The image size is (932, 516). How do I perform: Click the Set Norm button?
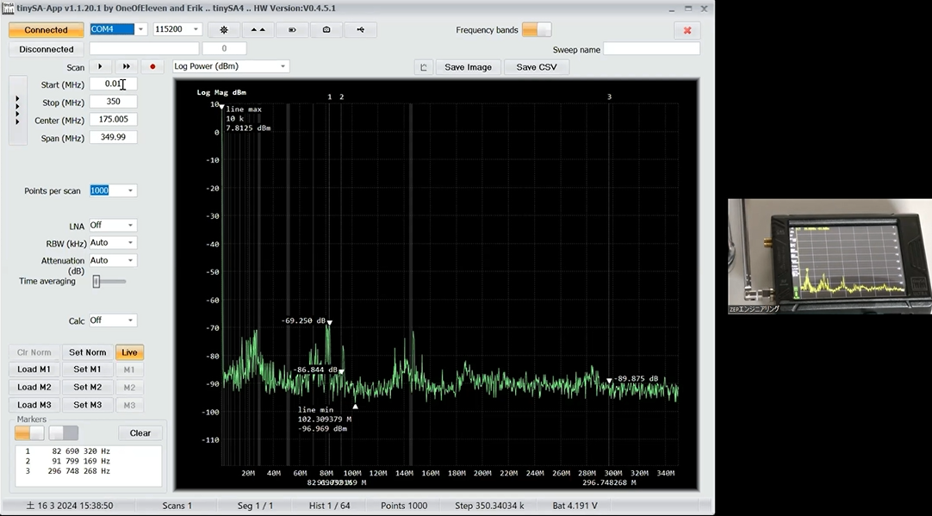[x=88, y=352]
